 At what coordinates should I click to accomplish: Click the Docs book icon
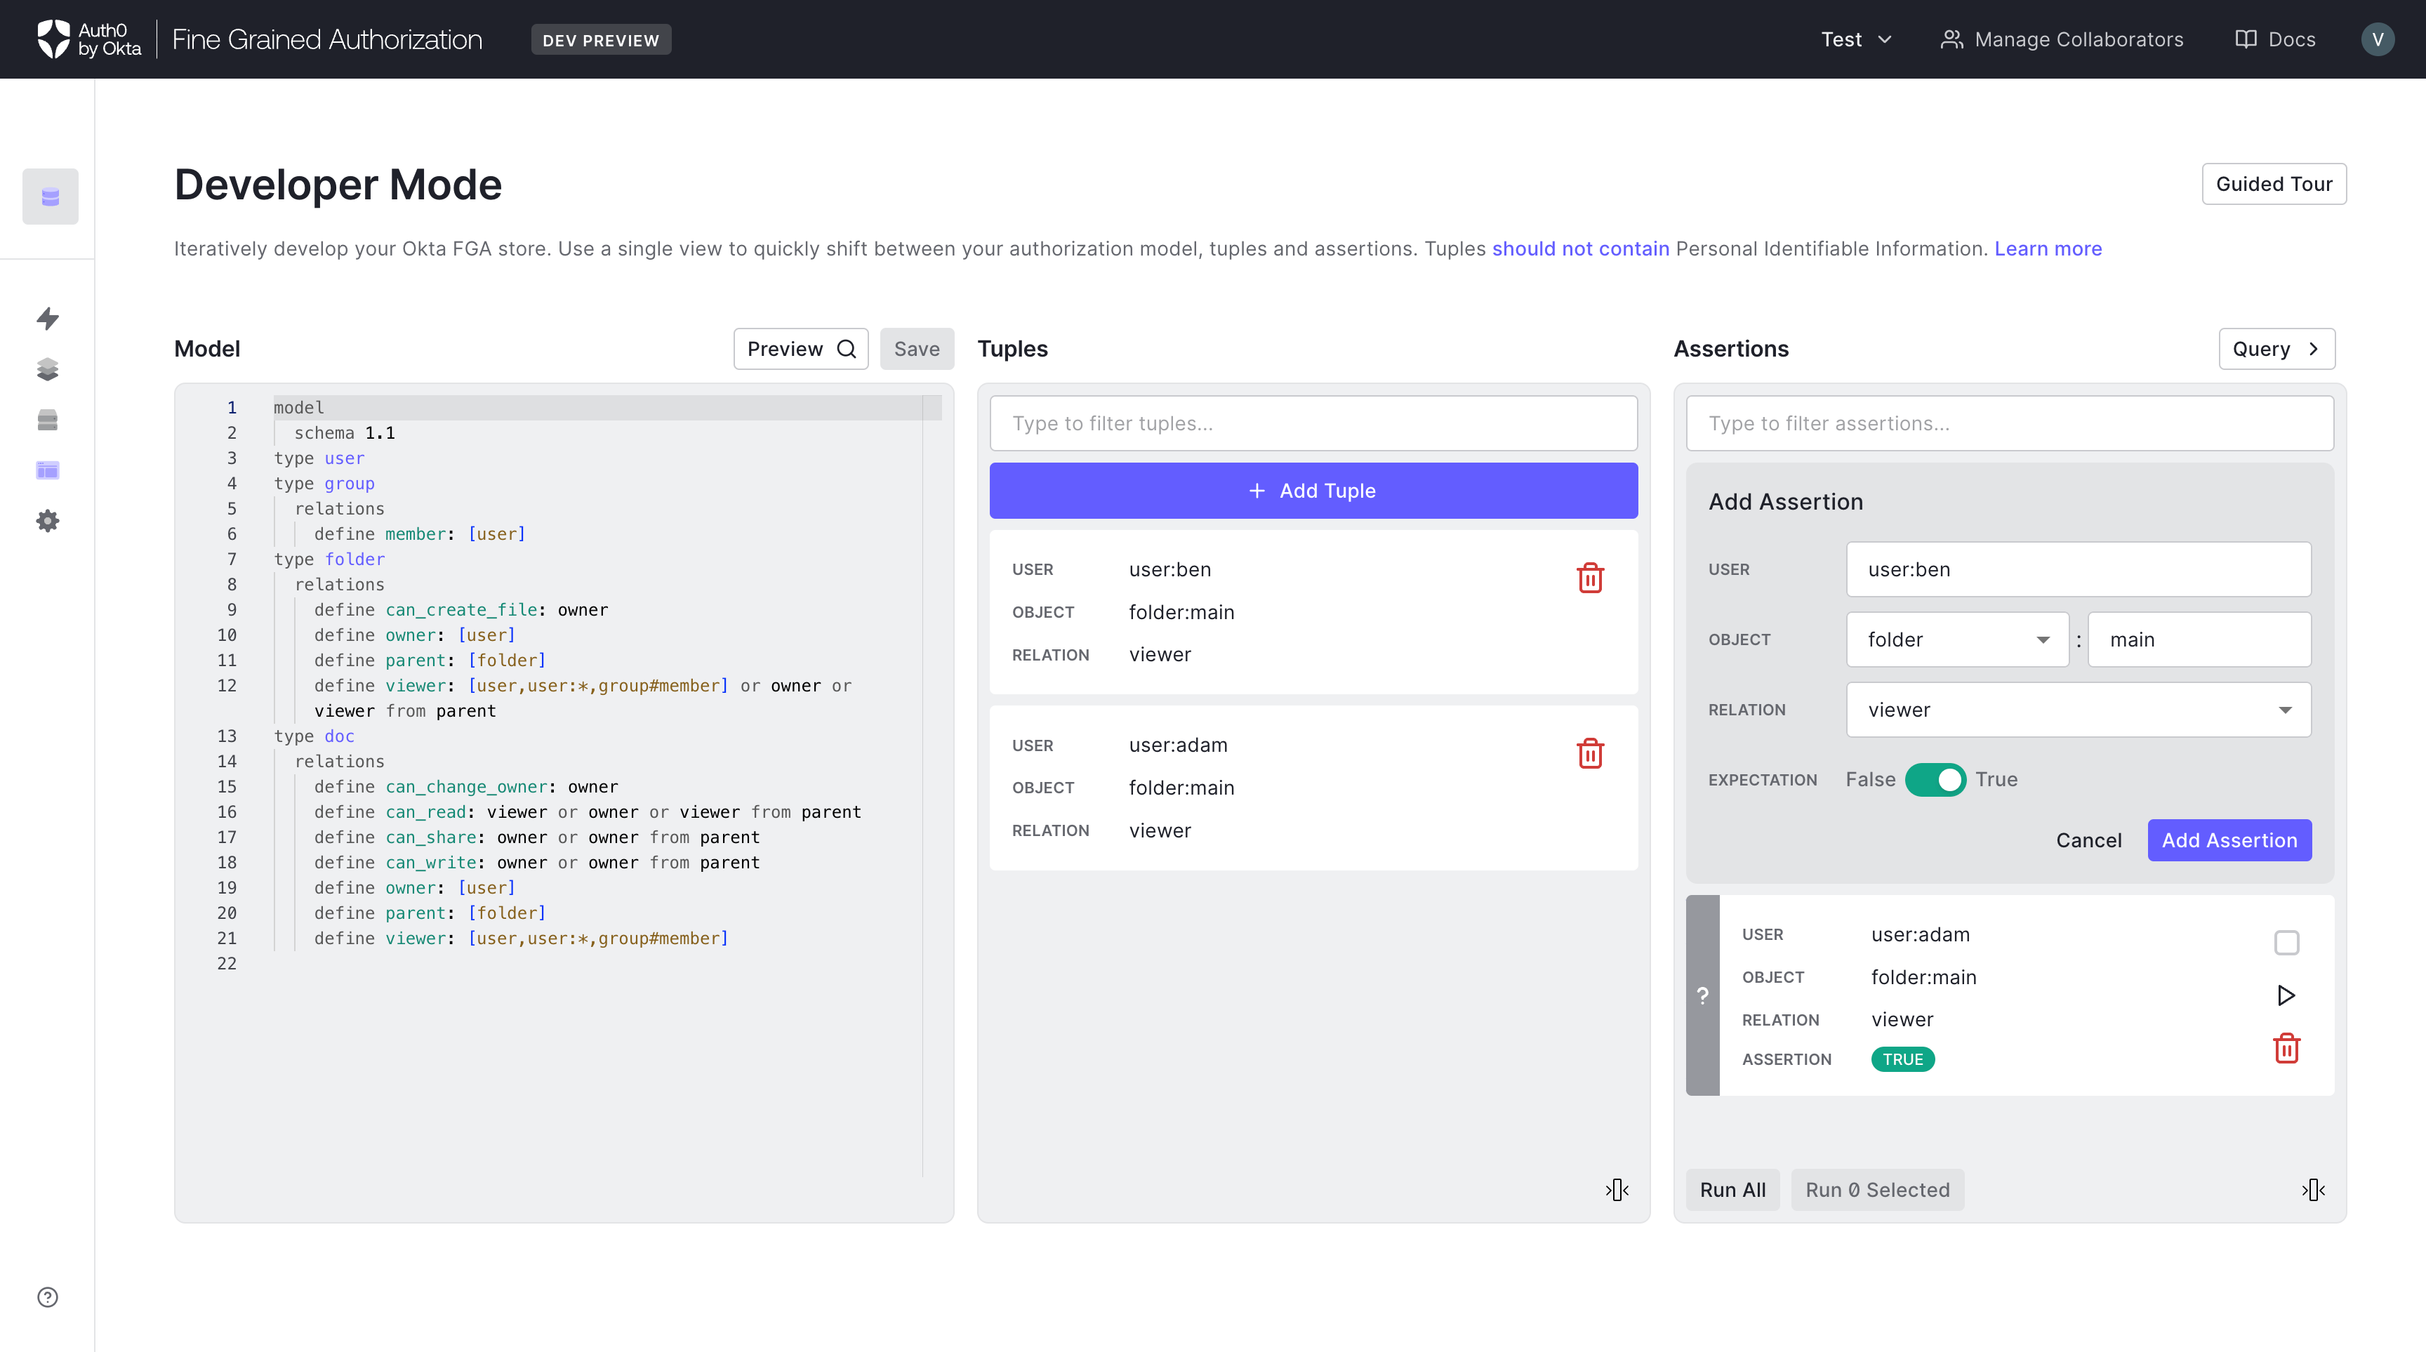2245,39
